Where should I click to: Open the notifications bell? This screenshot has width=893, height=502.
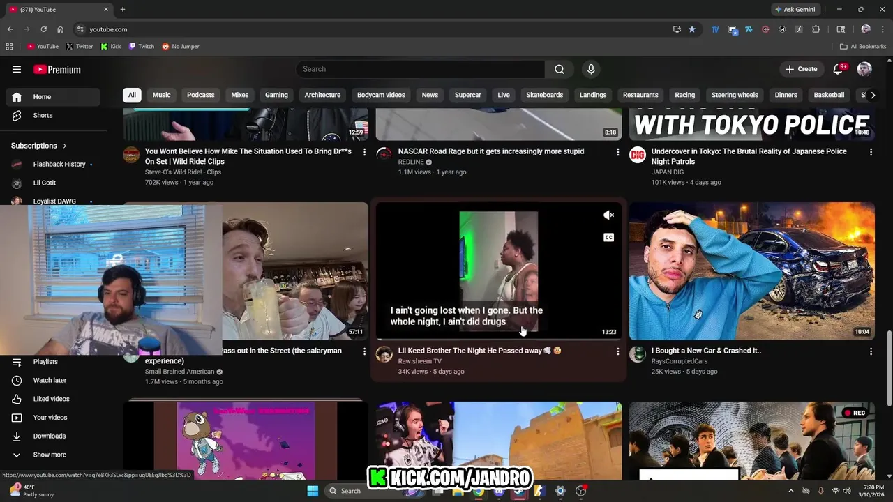click(839, 69)
